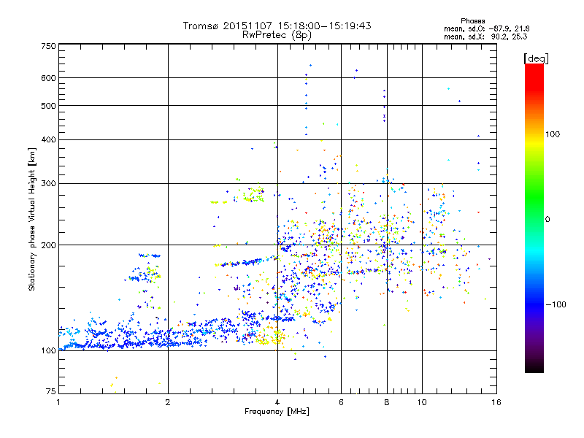Click the x-axis tick label '6'
Viewport: 584px width, 438px height.
pyautogui.click(x=341, y=402)
